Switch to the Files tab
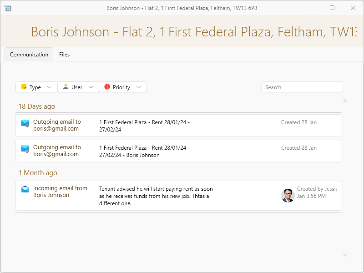This screenshot has height=273, width=364. (x=64, y=55)
